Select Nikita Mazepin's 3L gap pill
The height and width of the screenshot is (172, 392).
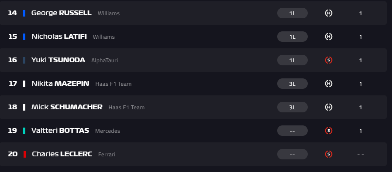[292, 84]
